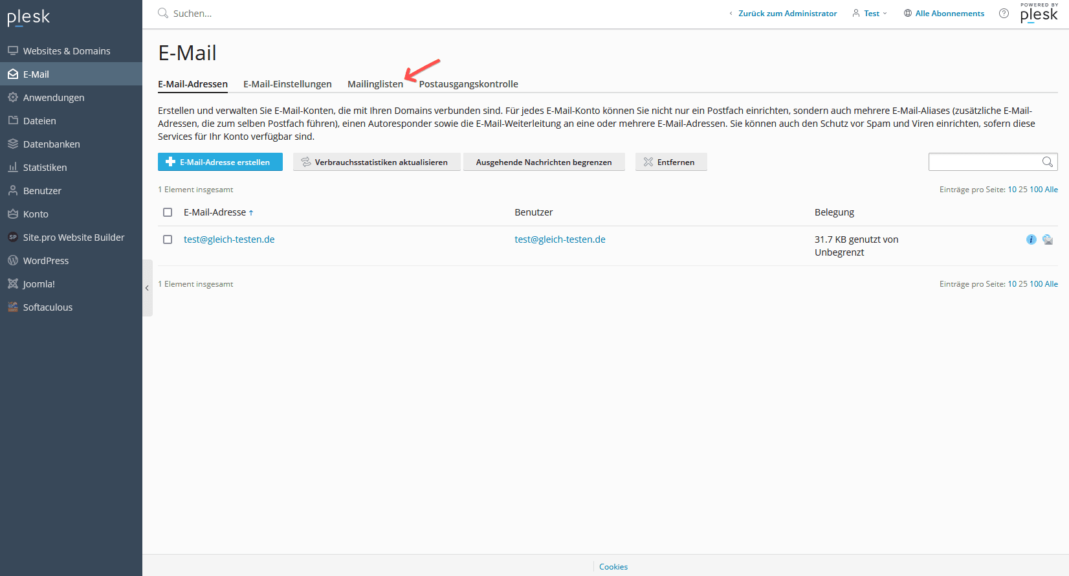Click the blue info icon for test@gleich-testen.de
This screenshot has height=576, width=1069.
(1031, 239)
